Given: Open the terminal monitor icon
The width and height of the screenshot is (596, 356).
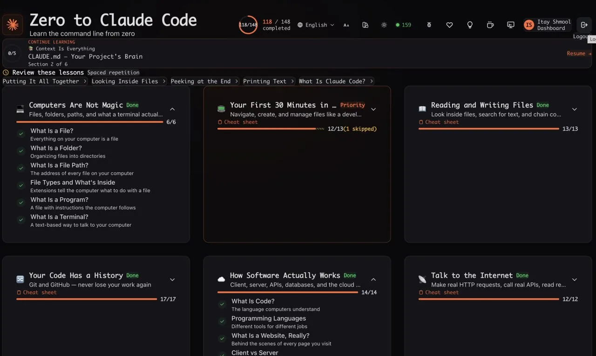Looking at the screenshot, I should pos(511,25).
